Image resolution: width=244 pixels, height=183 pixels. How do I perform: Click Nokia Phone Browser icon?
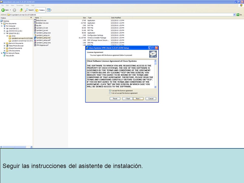(x=7, y=46)
